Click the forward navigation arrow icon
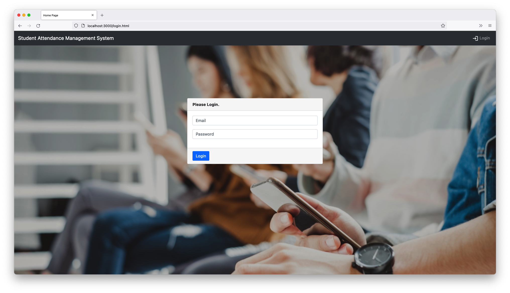Image resolution: width=510 pixels, height=293 pixels. (x=29, y=26)
